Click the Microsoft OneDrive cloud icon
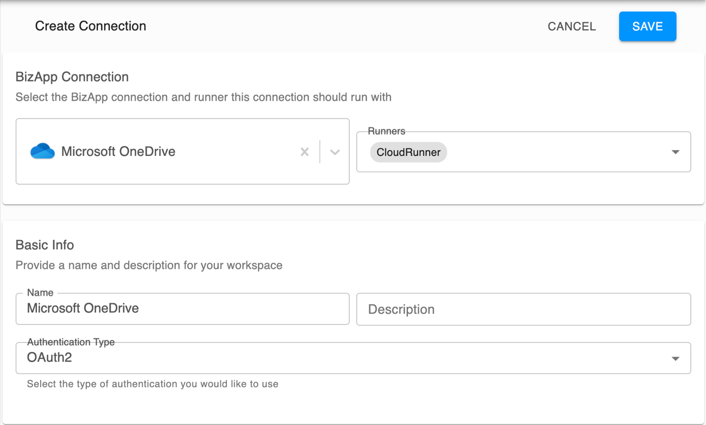Screen dimensions: 706x425 (x=42, y=151)
